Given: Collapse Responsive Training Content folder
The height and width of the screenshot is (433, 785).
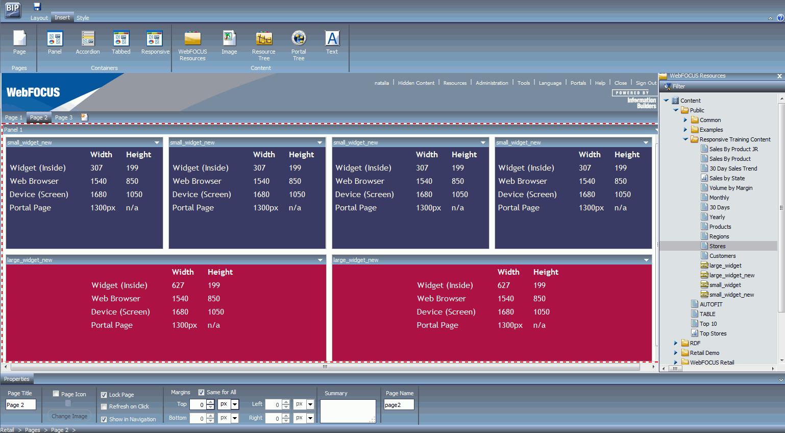Looking at the screenshot, I should click(685, 139).
